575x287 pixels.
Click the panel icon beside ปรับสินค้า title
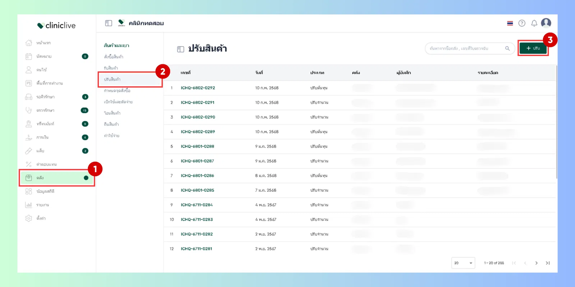[181, 49]
